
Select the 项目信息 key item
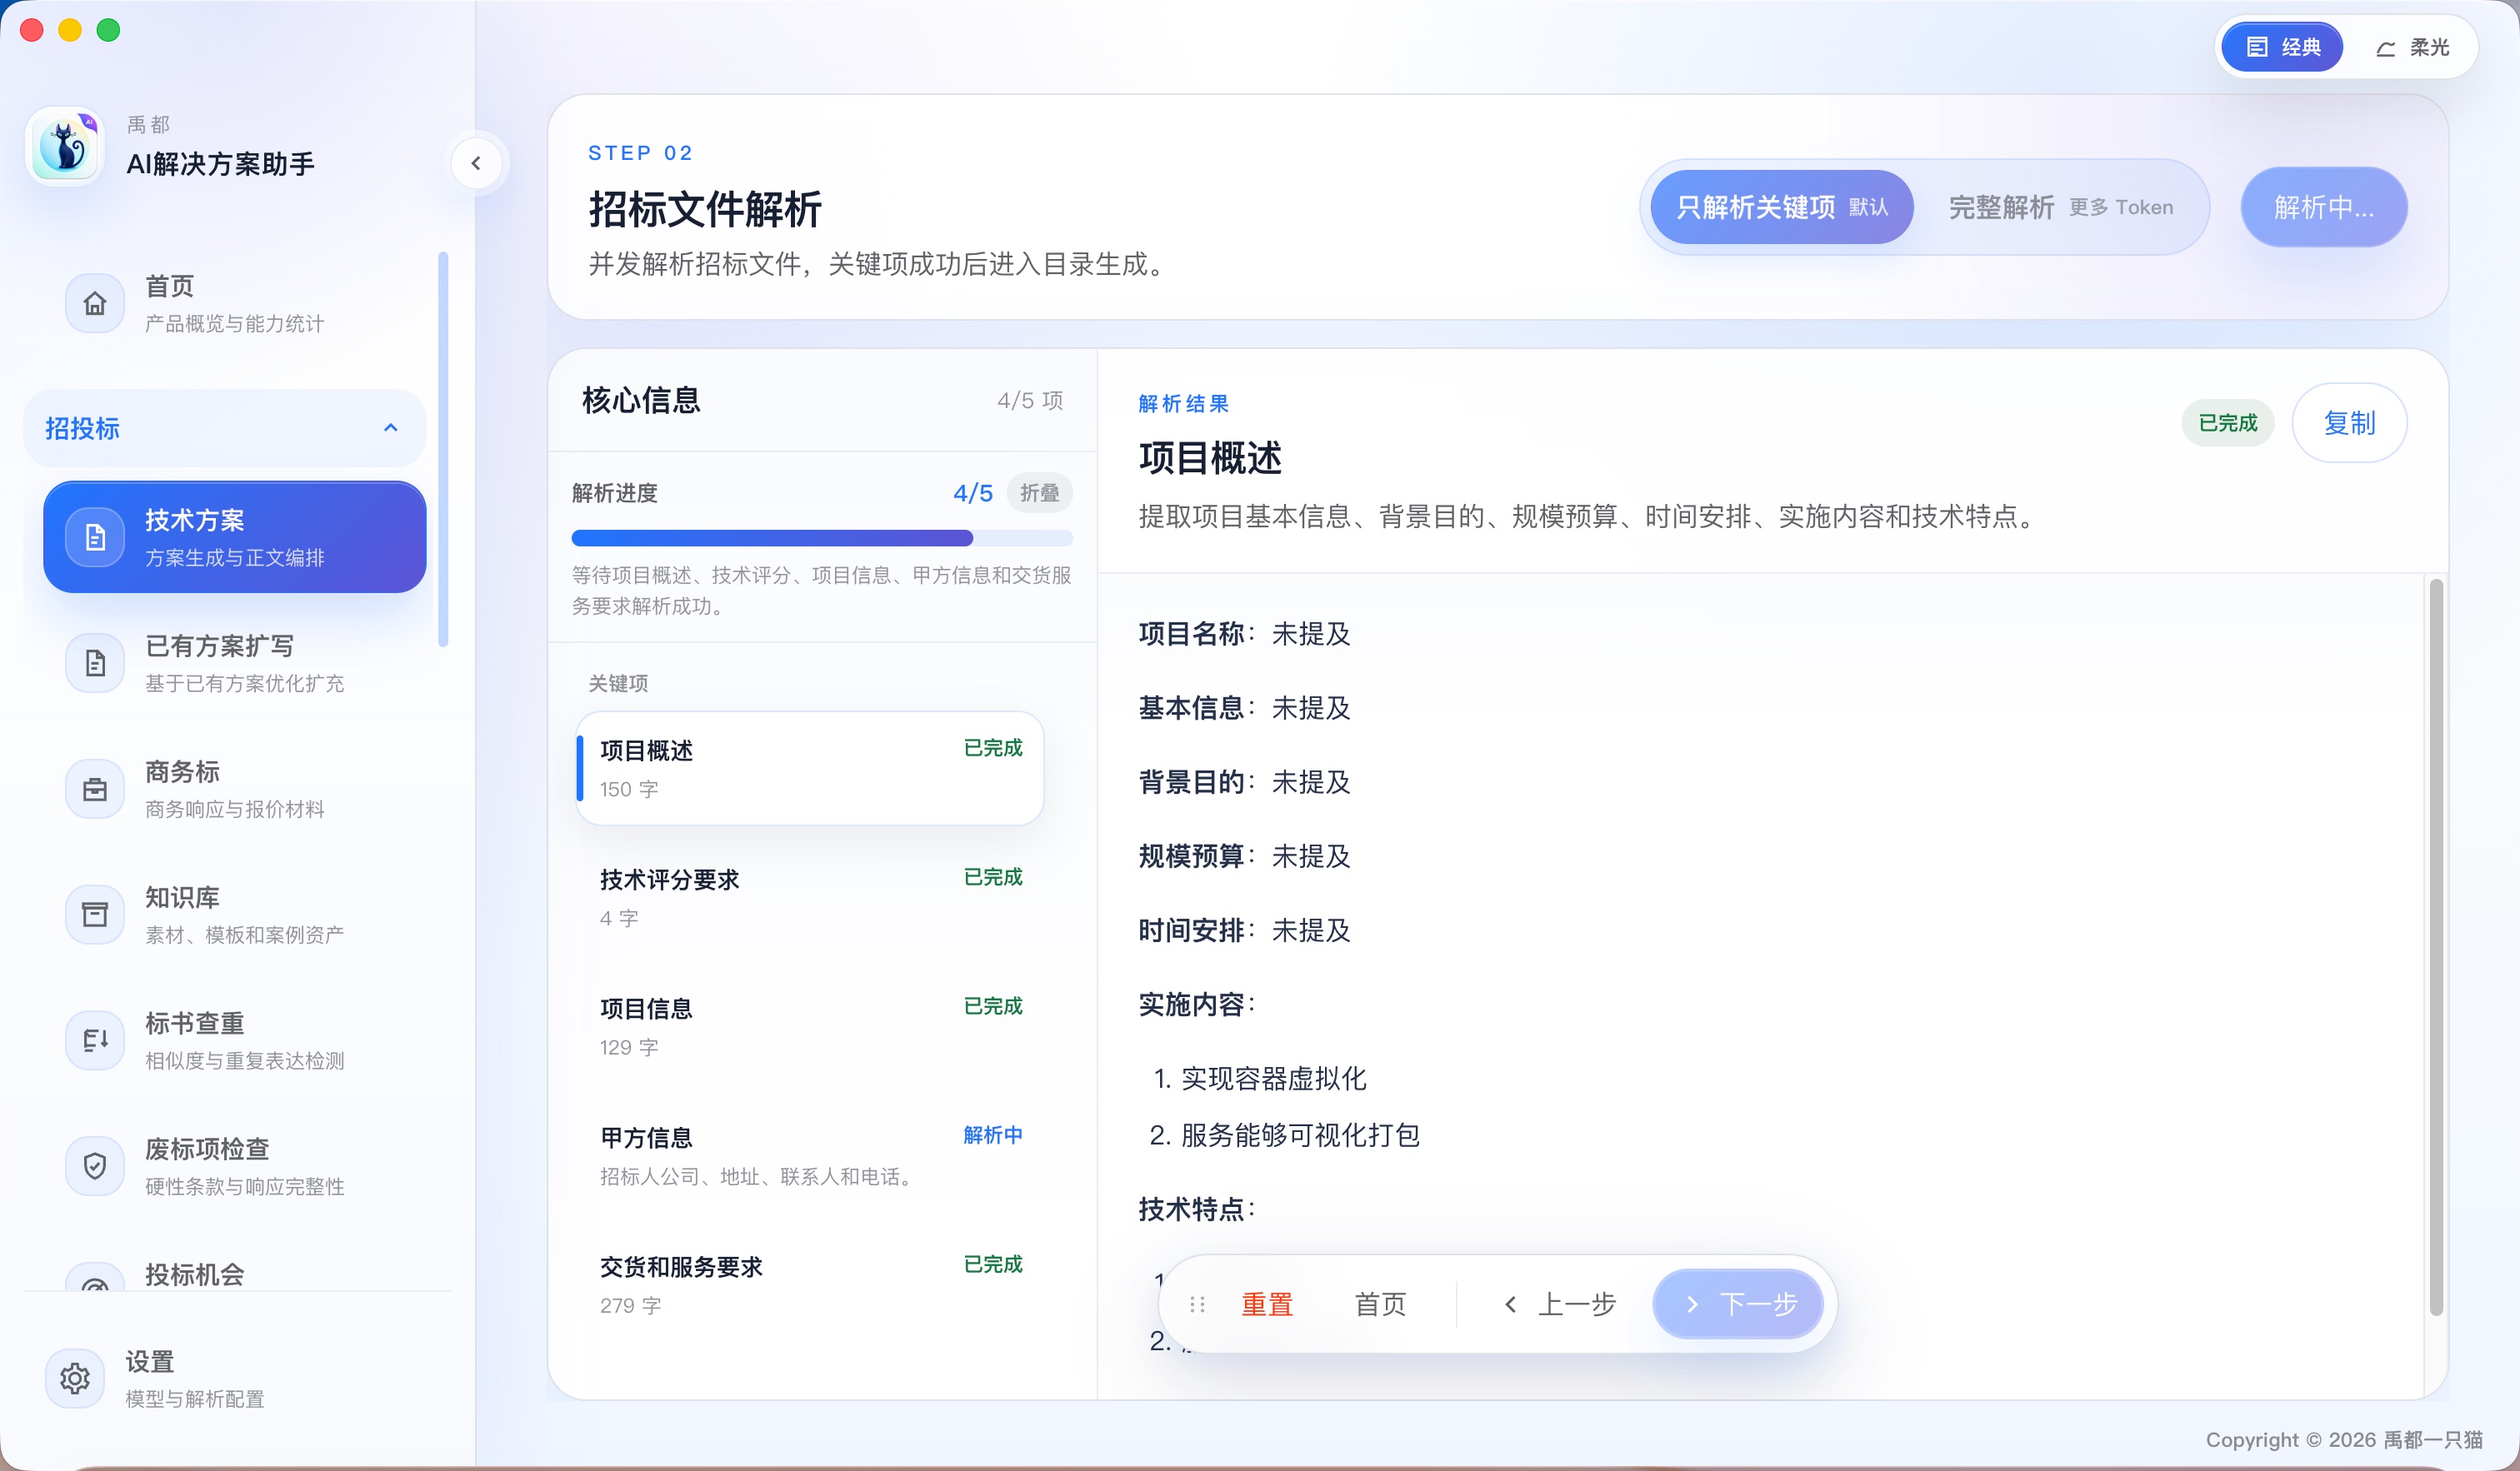click(809, 1026)
